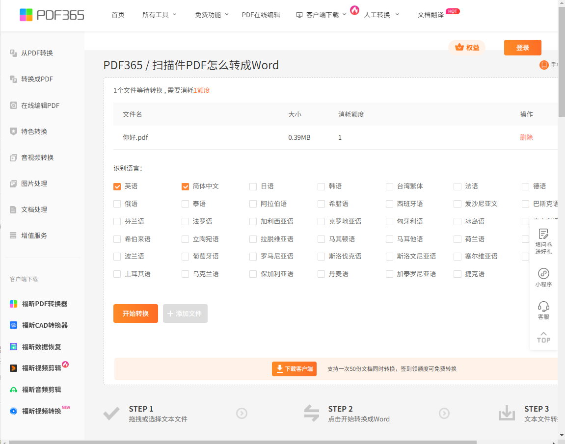Open the 文档翻译 menu item
Viewport: 565px width, 444px height.
pos(430,15)
